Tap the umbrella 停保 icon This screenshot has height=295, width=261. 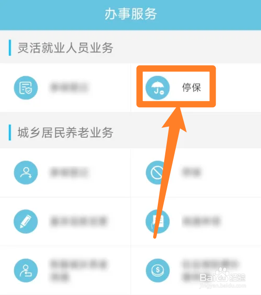click(x=158, y=88)
